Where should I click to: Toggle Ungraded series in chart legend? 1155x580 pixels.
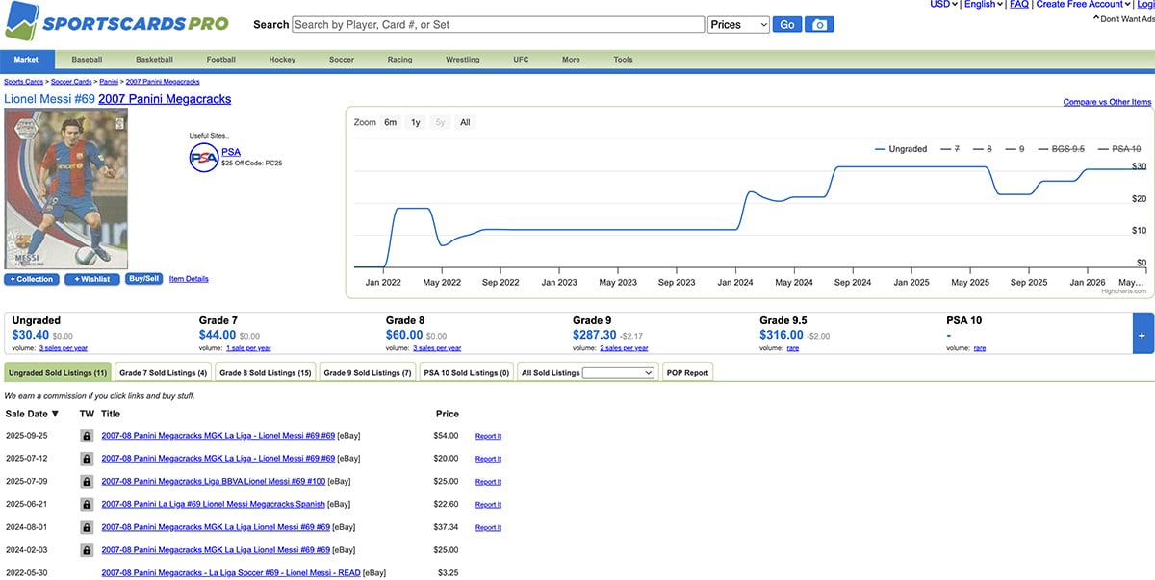901,149
